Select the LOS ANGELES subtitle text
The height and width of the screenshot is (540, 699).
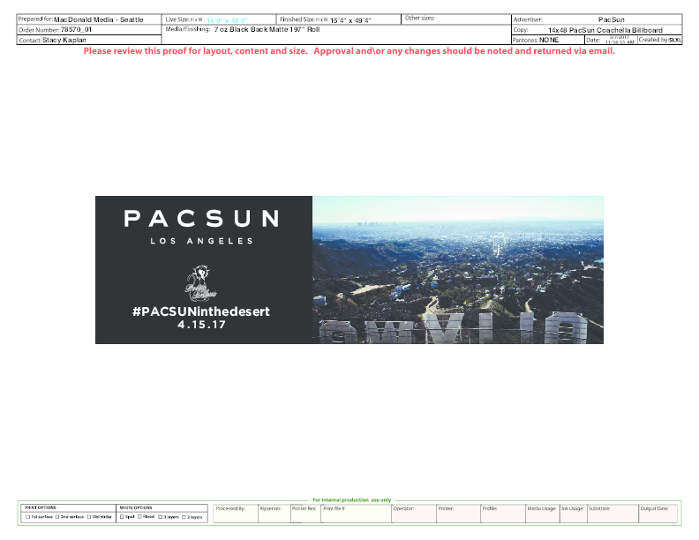coord(201,241)
